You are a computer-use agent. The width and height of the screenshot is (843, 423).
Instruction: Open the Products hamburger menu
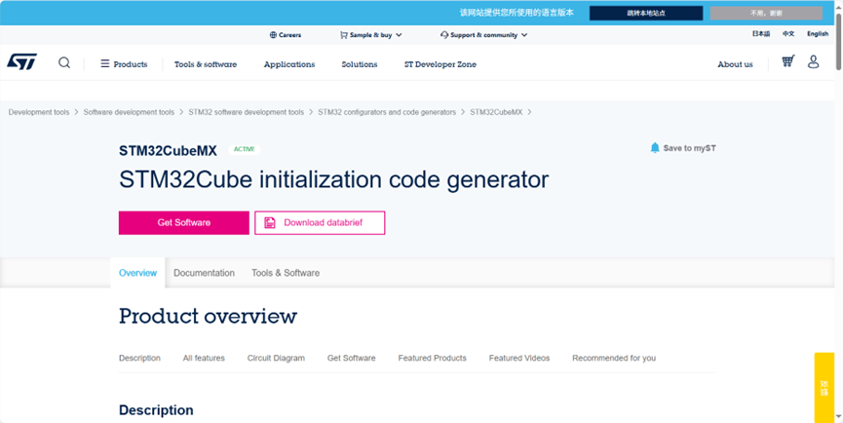[124, 64]
